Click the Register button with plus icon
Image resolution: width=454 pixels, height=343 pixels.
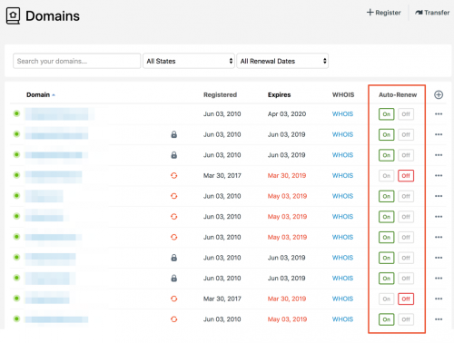coord(384,13)
